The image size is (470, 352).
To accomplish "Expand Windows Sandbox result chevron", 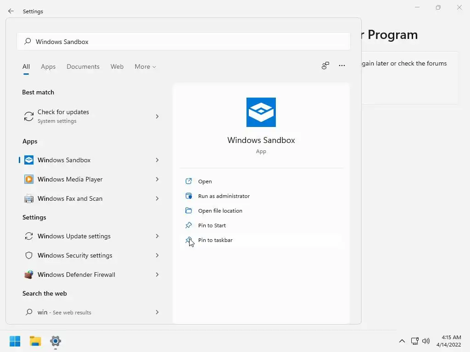I will click(157, 160).
